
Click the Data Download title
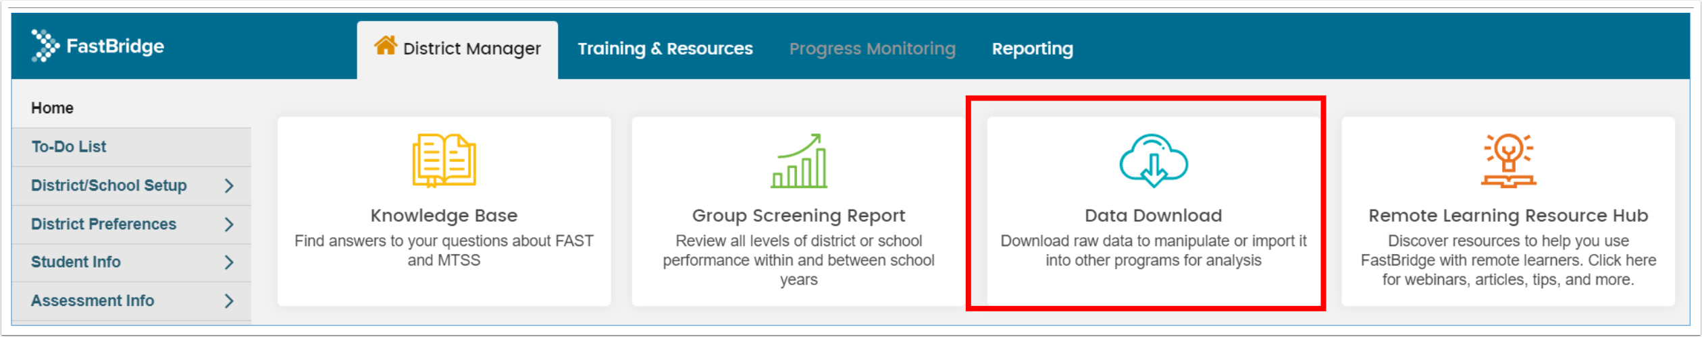click(x=1153, y=216)
